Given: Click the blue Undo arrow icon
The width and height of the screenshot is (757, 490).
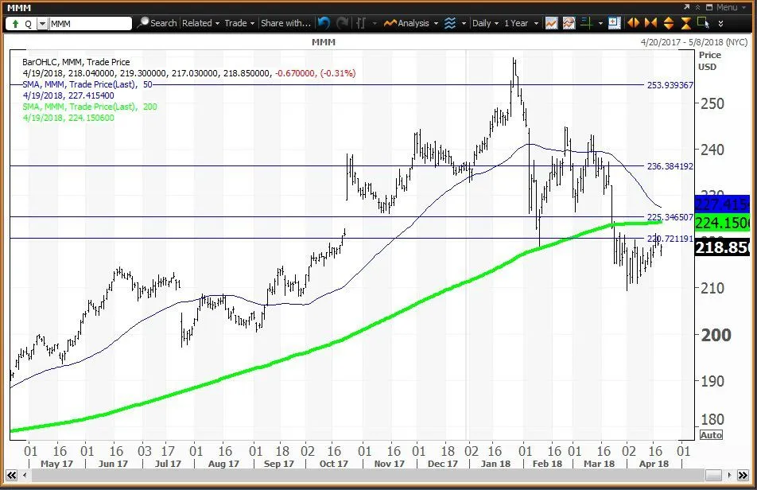Looking at the screenshot, I should 324,23.
